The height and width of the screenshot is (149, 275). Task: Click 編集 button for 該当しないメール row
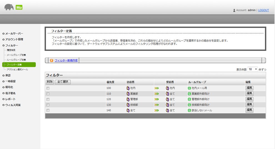(249, 110)
